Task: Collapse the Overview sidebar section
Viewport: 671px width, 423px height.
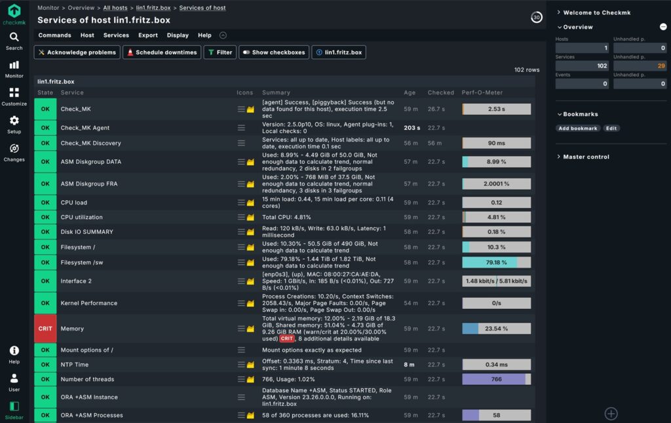Action: click(575, 27)
